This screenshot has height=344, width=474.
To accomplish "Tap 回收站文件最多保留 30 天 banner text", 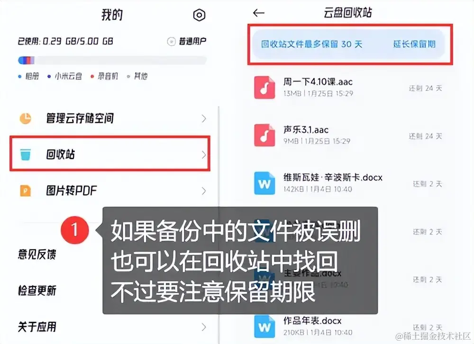I will (x=311, y=44).
